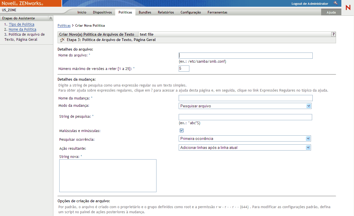Viewport: 354px width, 216px height.
Task: Click the String de pesquisa field
Action: point(245,117)
